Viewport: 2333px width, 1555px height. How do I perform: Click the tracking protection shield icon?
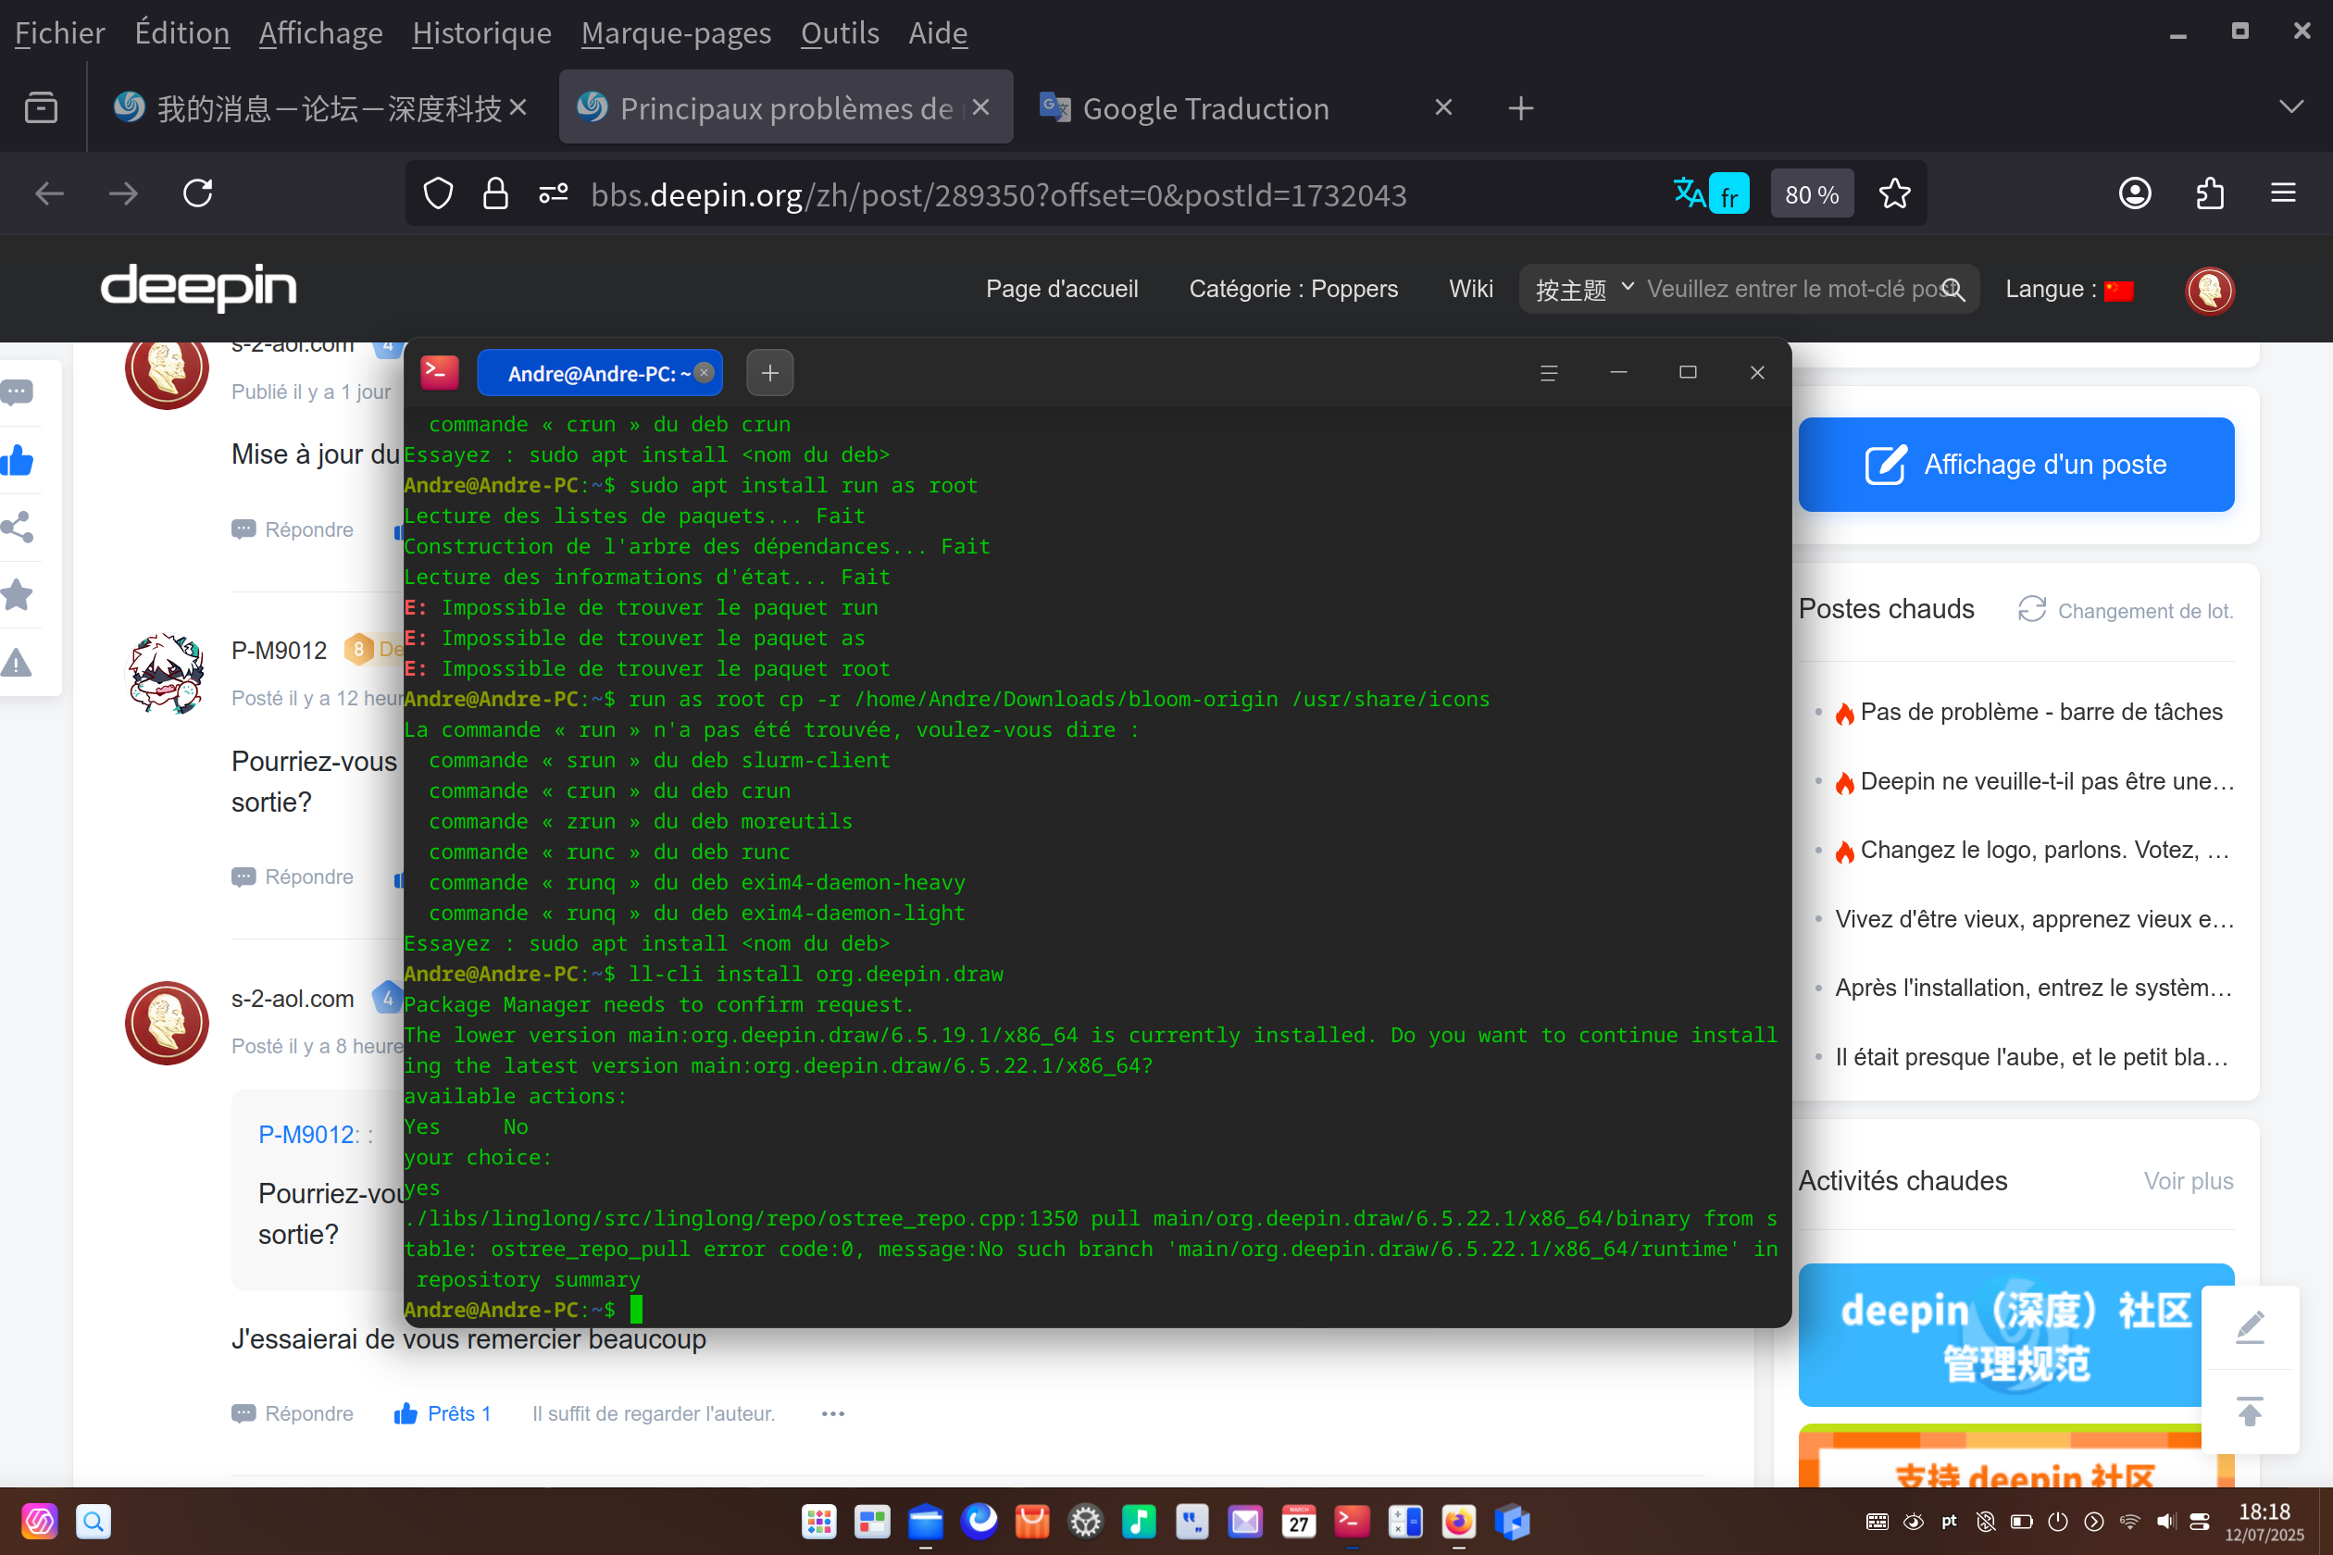pos(437,193)
